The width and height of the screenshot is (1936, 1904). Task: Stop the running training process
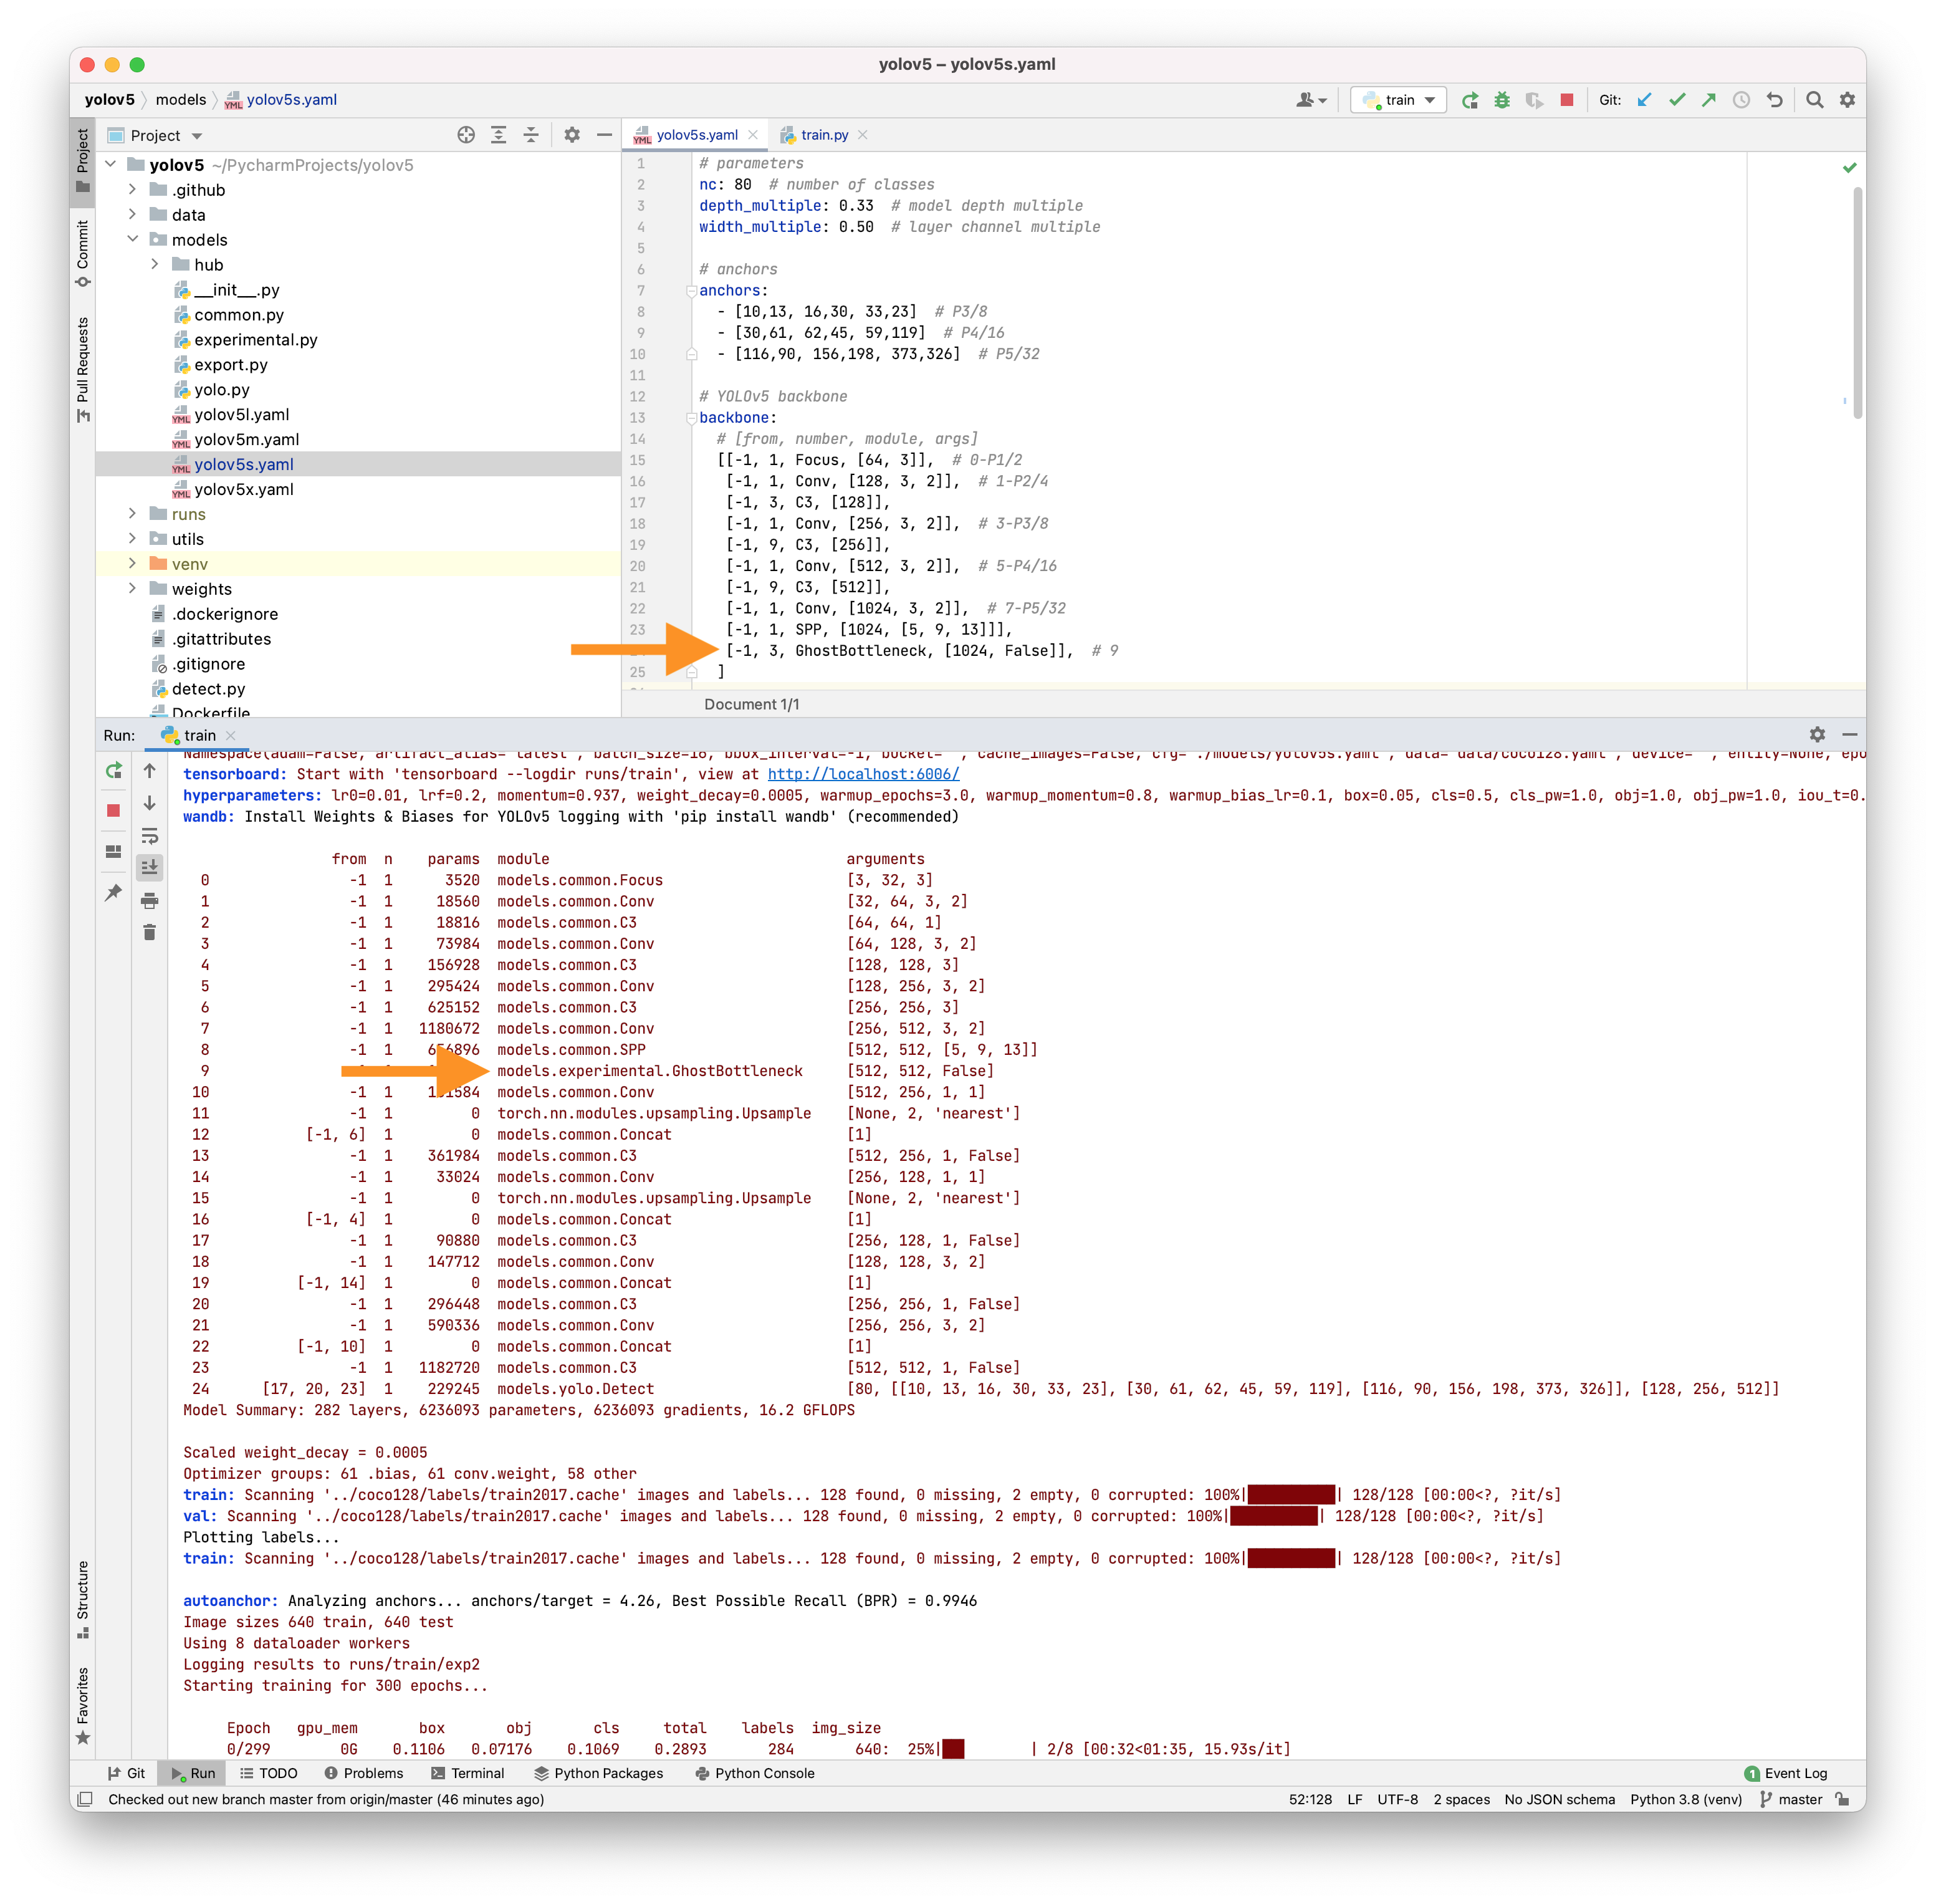click(113, 810)
